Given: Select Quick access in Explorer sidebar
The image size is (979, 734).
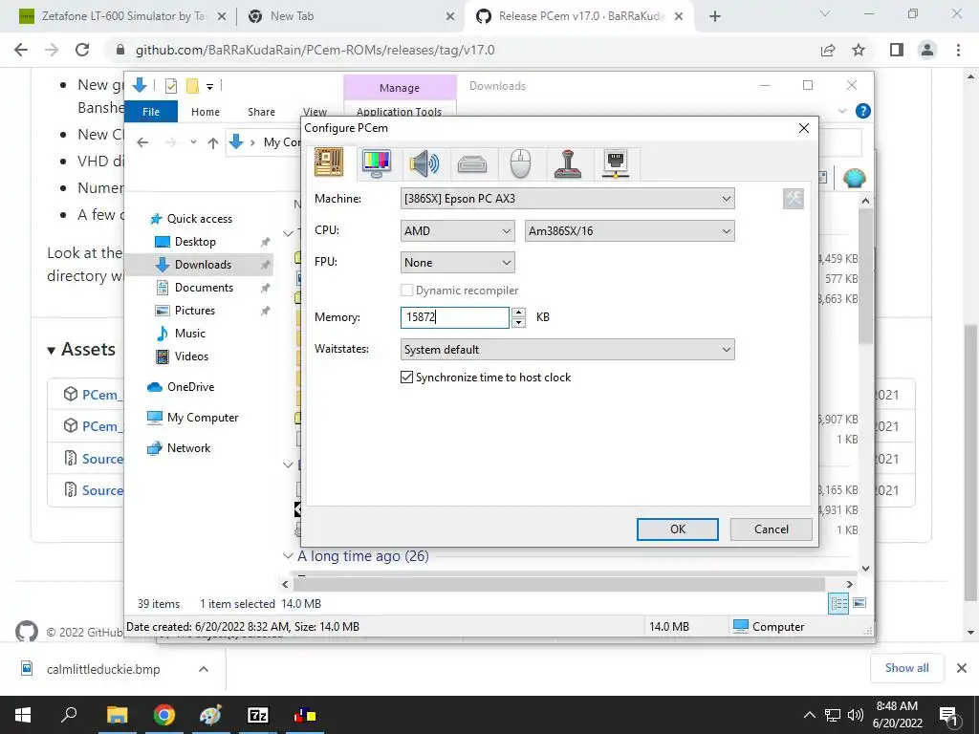Looking at the screenshot, I should click(199, 219).
